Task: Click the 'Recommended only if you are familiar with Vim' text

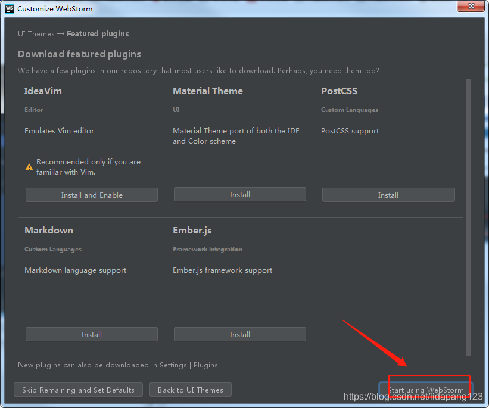Action: point(89,167)
